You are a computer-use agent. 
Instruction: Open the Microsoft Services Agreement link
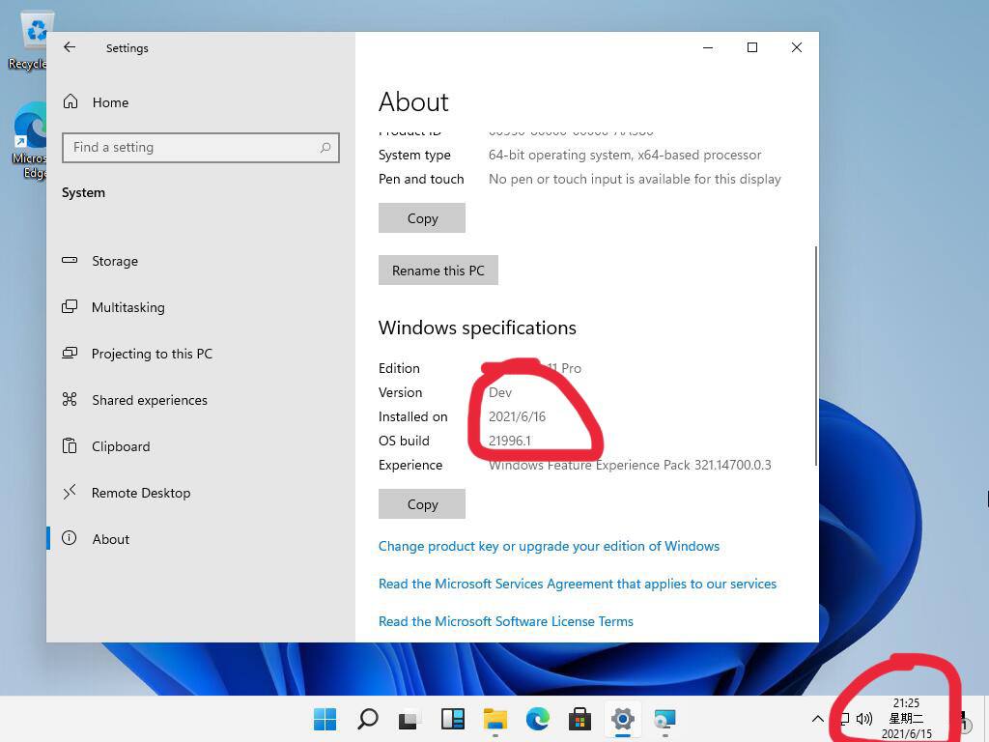point(577,584)
